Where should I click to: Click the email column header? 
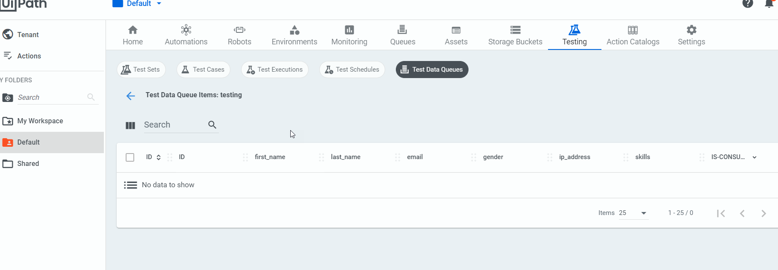415,157
